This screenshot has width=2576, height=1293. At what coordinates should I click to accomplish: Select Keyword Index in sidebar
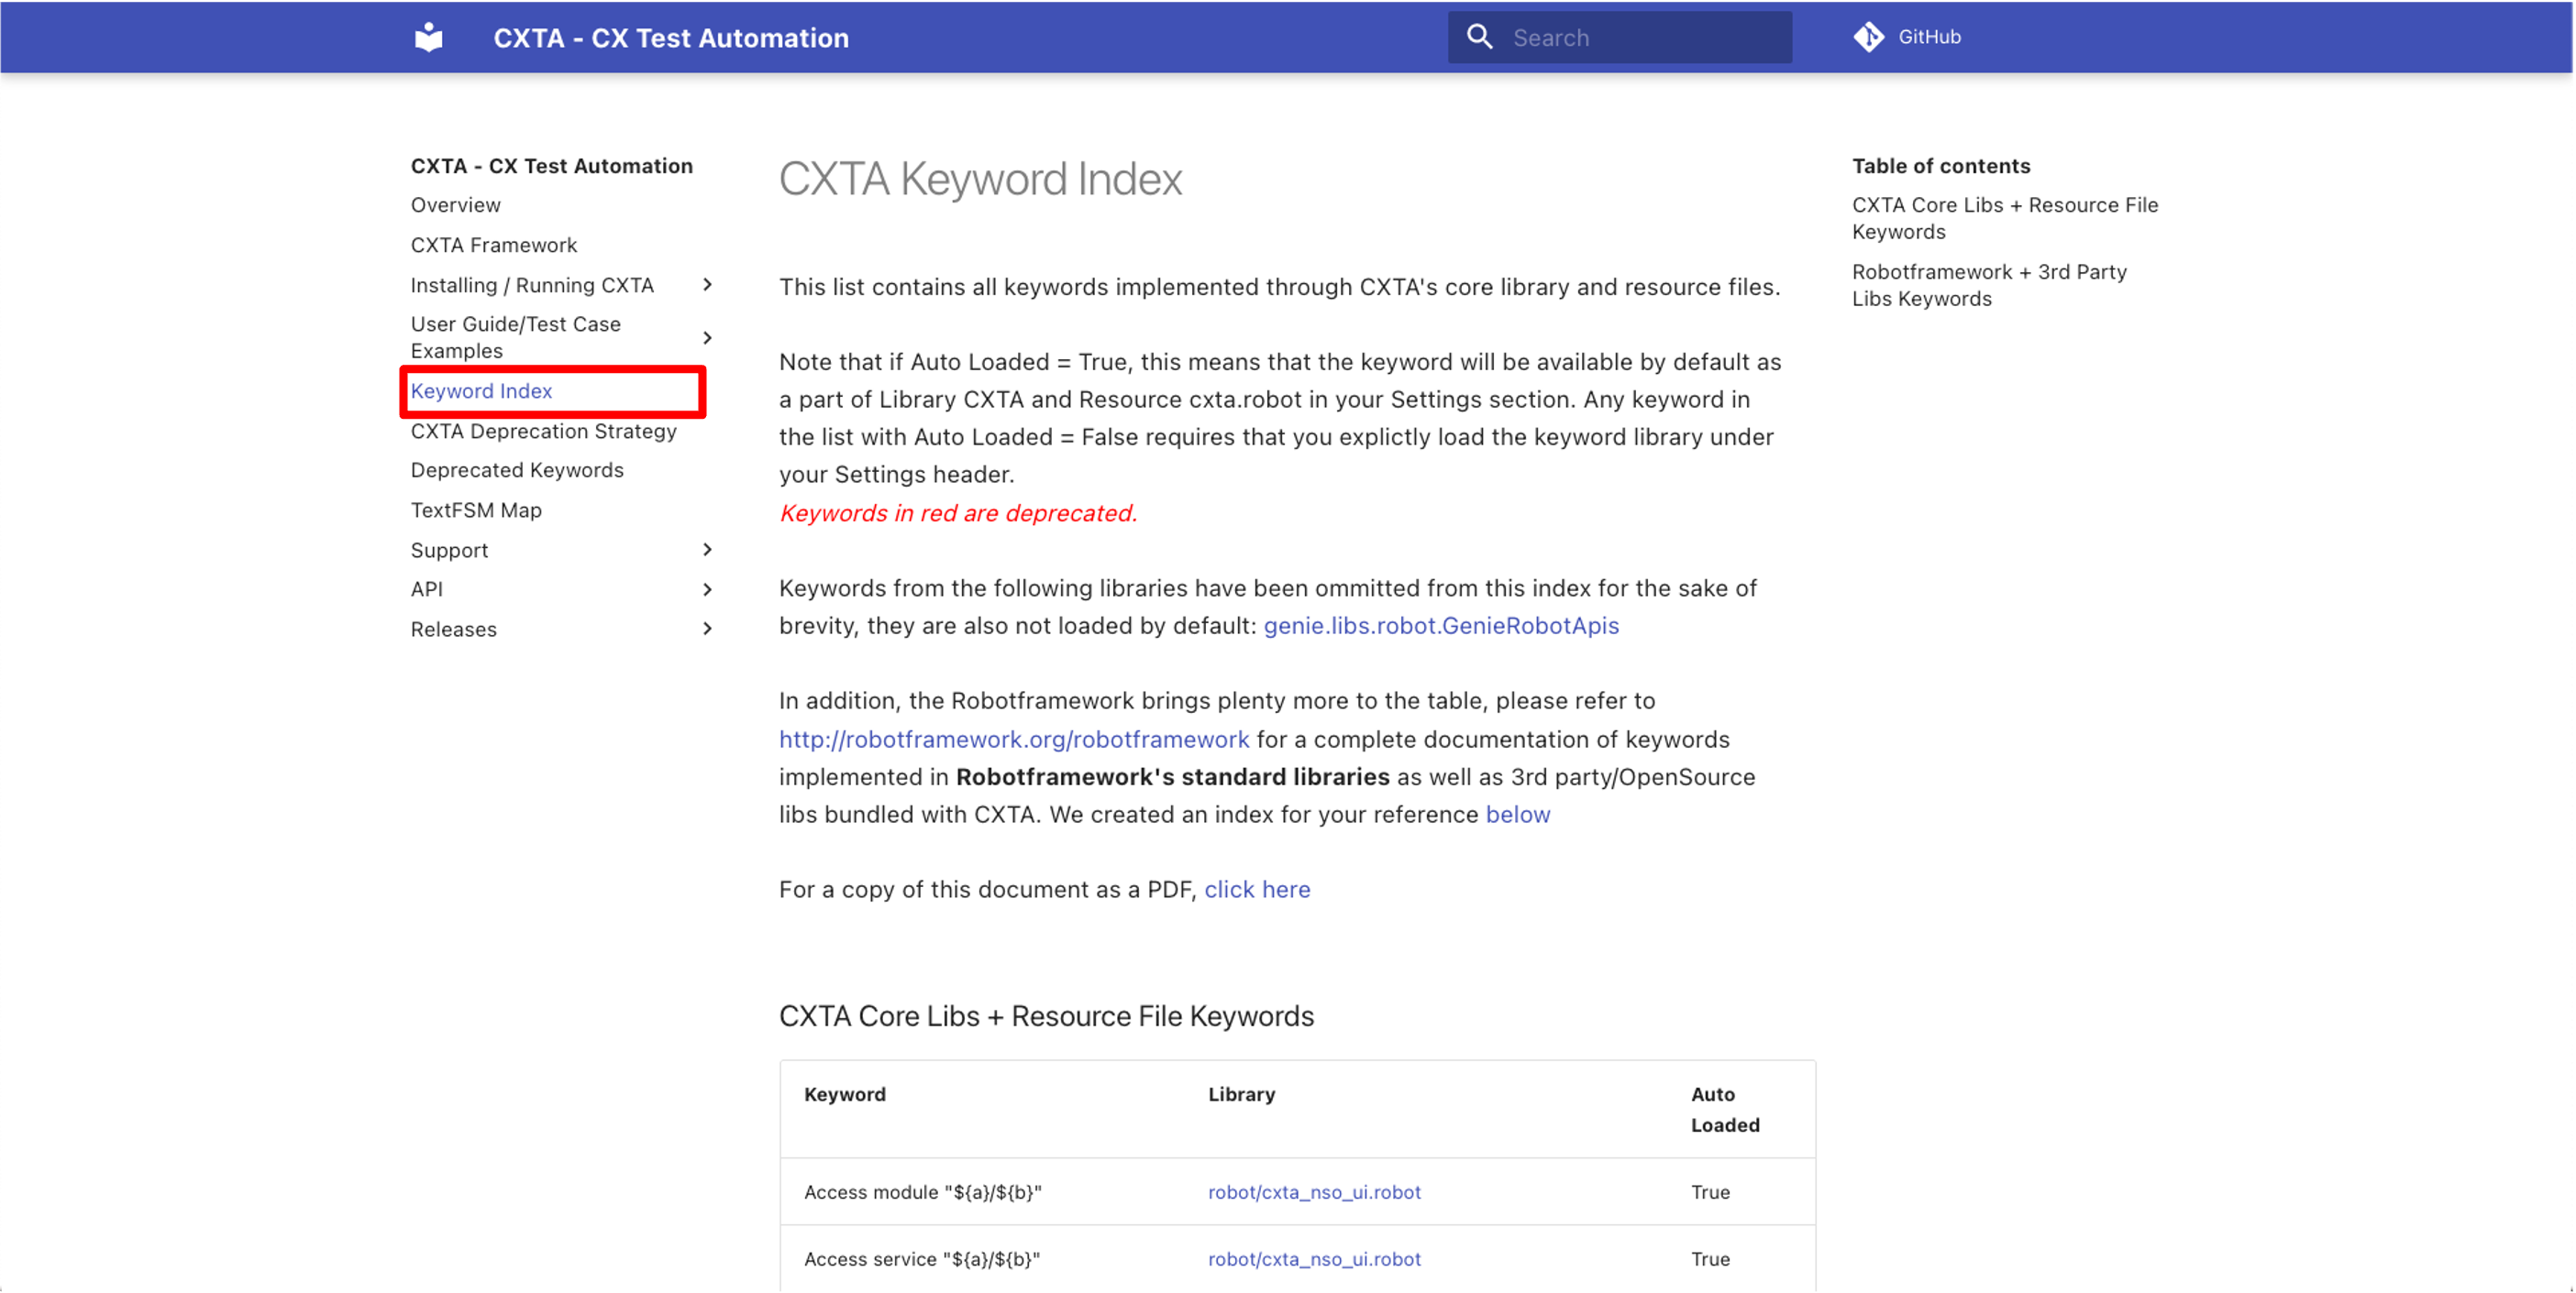pos(482,390)
